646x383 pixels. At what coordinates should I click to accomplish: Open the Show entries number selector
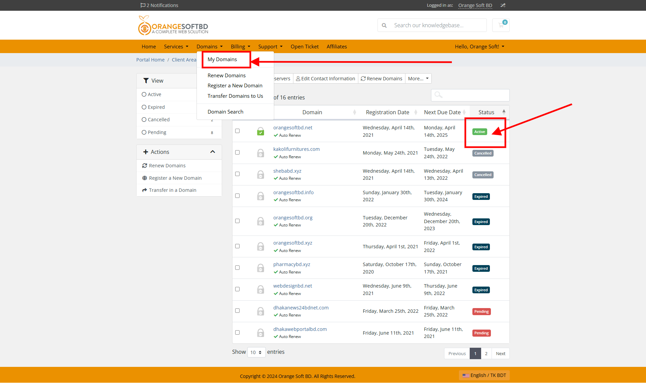256,352
